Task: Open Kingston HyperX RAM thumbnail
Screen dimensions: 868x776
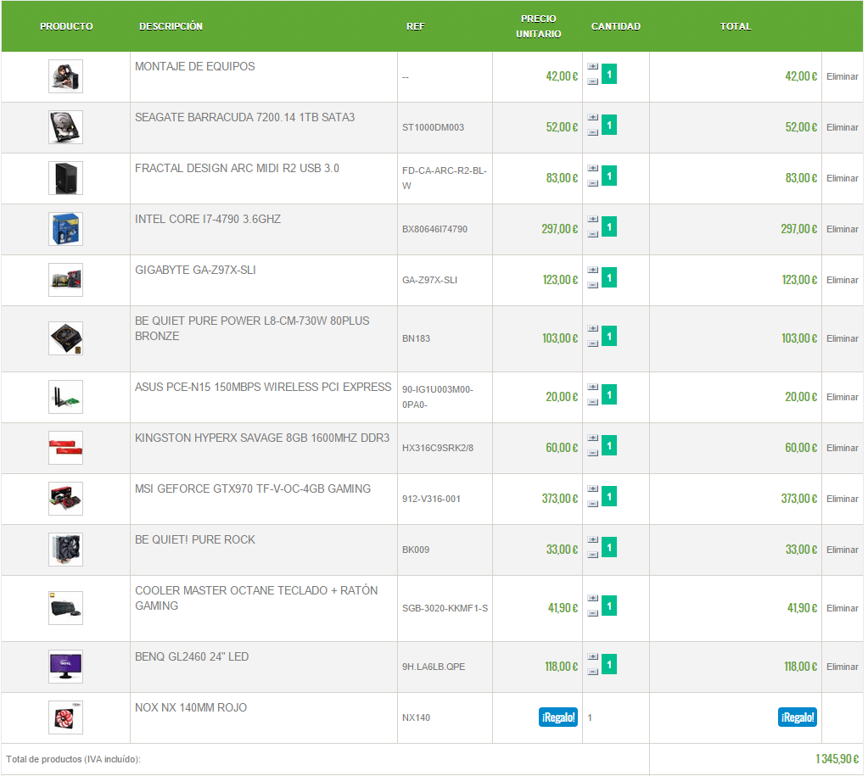Action: (65, 448)
